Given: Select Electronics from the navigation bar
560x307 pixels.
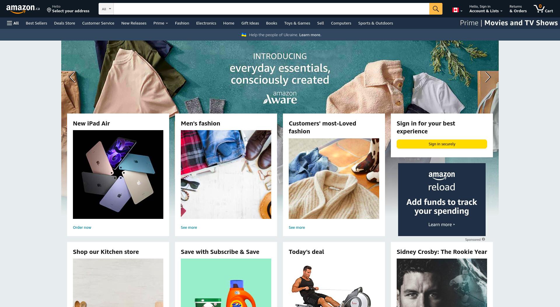Looking at the screenshot, I should click(206, 23).
